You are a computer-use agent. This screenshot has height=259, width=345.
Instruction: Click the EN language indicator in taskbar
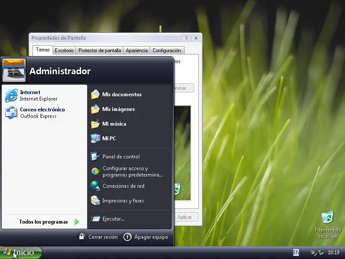(x=296, y=253)
